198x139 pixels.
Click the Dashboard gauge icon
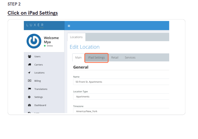[x=30, y=105]
